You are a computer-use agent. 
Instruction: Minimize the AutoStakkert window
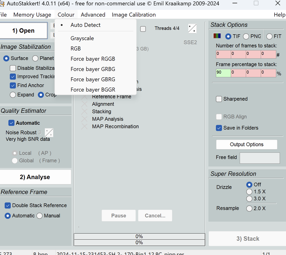235,3
